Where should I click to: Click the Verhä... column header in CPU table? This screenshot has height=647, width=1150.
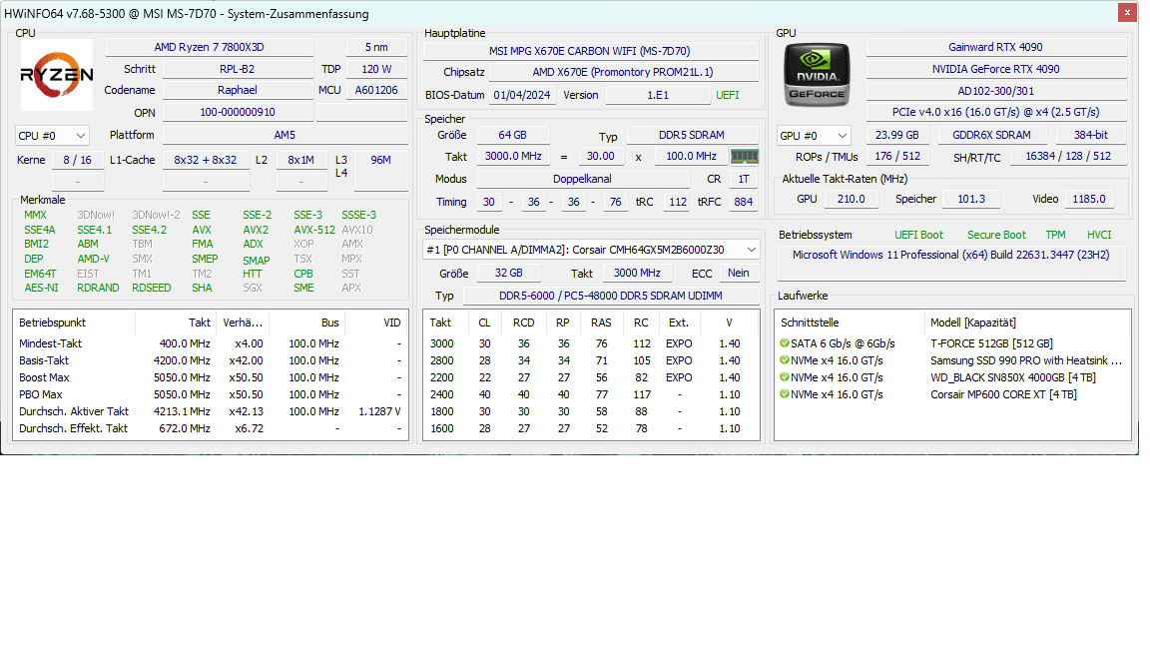(x=243, y=323)
